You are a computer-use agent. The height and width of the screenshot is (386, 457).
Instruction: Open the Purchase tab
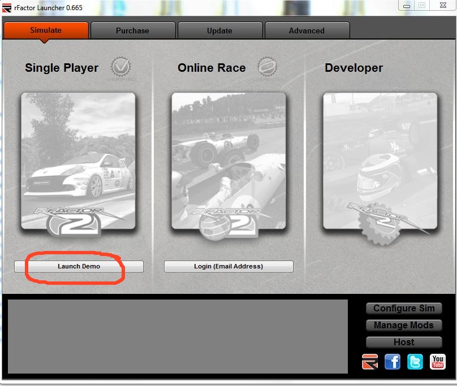point(132,31)
